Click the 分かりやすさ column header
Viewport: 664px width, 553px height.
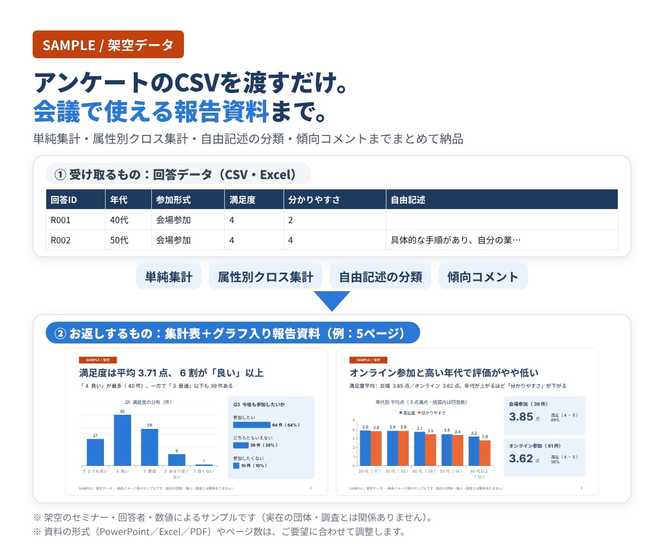(x=335, y=200)
